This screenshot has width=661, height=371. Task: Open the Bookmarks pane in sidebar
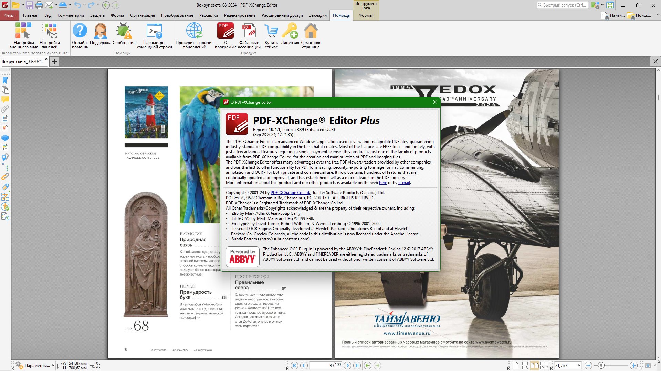pos(5,80)
